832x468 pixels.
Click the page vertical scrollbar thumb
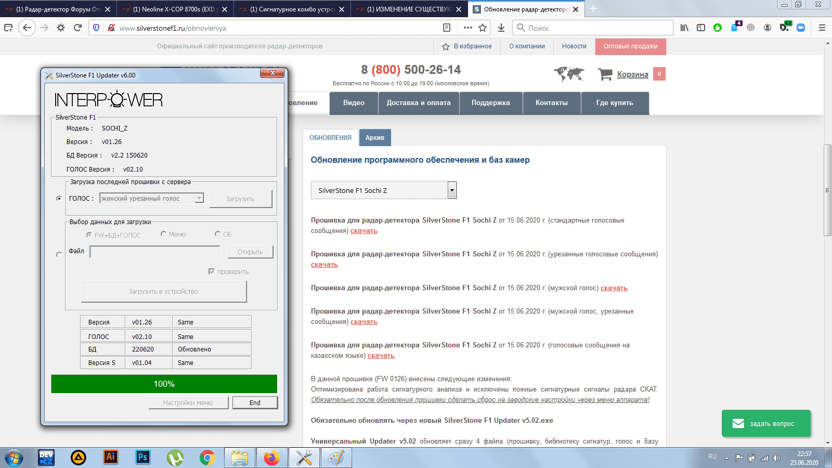click(x=827, y=190)
